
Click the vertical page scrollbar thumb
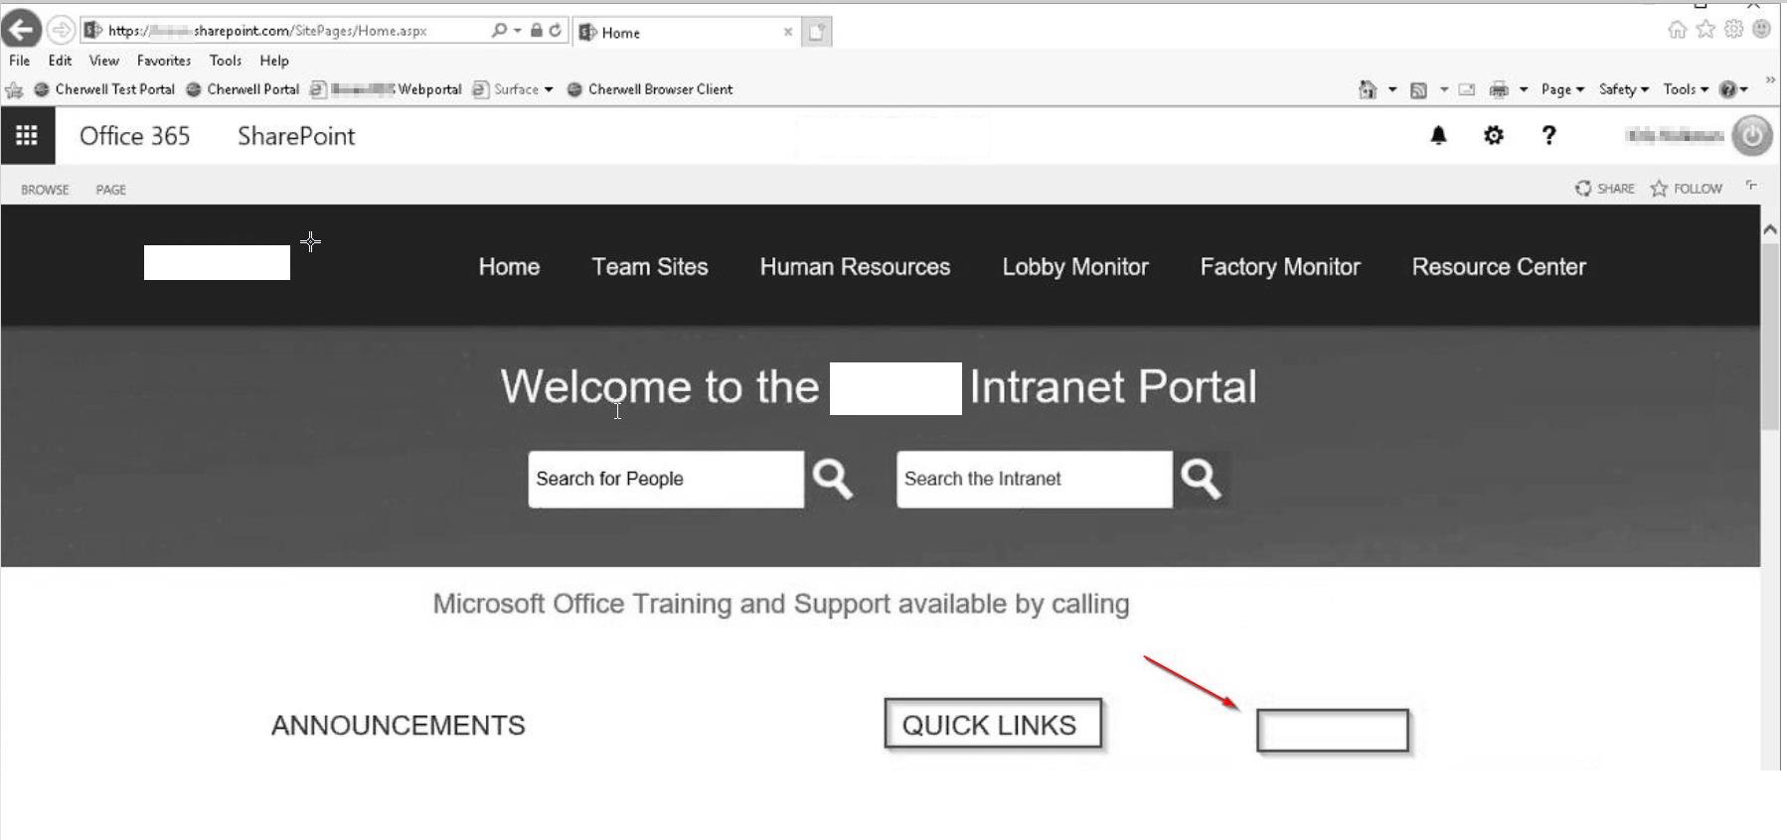click(1770, 338)
